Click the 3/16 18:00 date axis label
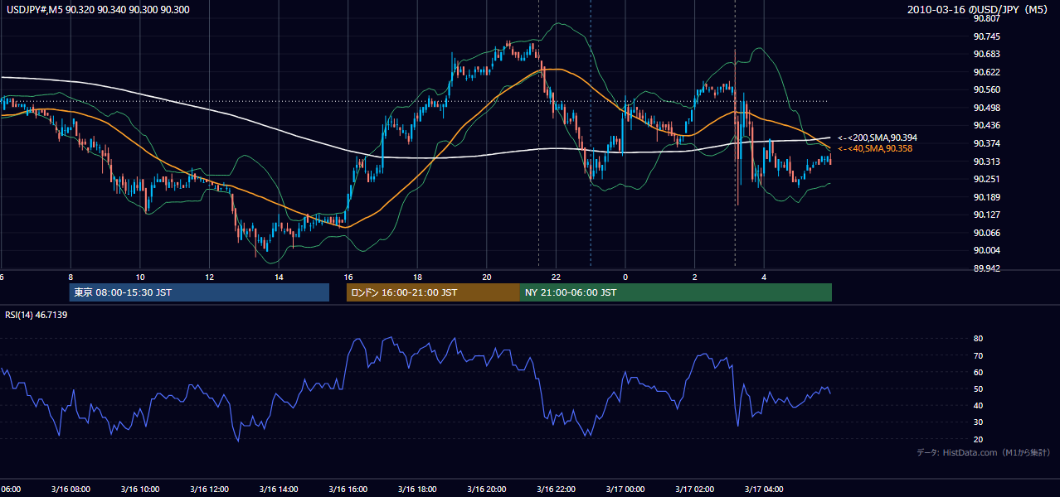 pyautogui.click(x=417, y=490)
